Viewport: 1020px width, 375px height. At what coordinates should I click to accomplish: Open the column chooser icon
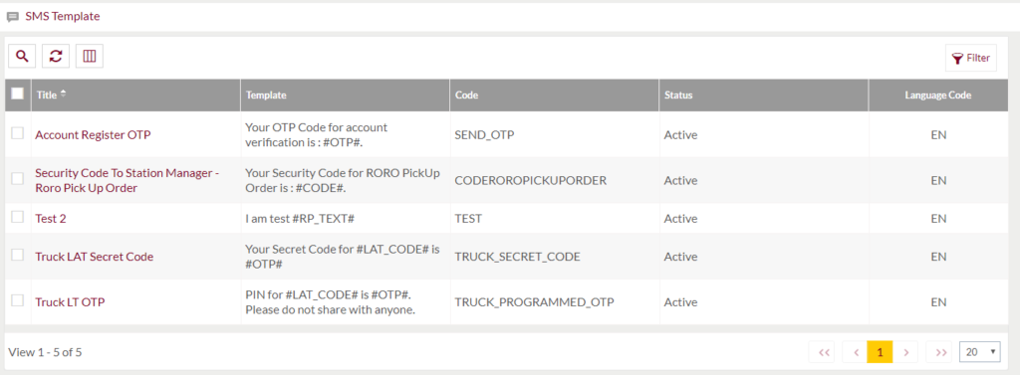[90, 57]
